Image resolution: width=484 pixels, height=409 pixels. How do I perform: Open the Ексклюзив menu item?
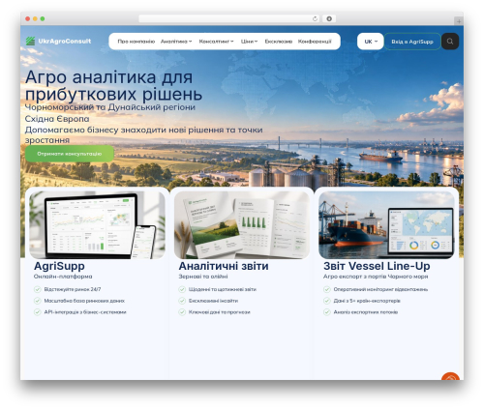pos(279,42)
